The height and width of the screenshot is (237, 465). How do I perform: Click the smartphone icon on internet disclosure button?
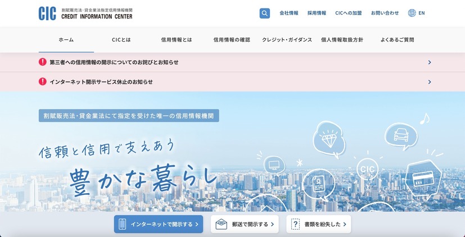(x=122, y=224)
